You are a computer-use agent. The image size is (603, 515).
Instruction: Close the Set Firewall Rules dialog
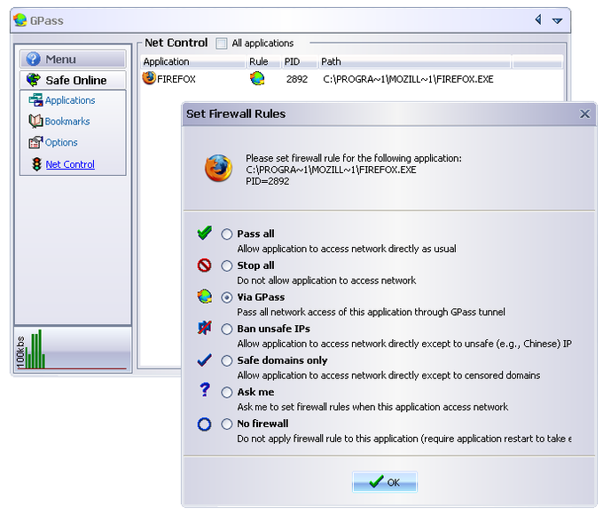[585, 114]
